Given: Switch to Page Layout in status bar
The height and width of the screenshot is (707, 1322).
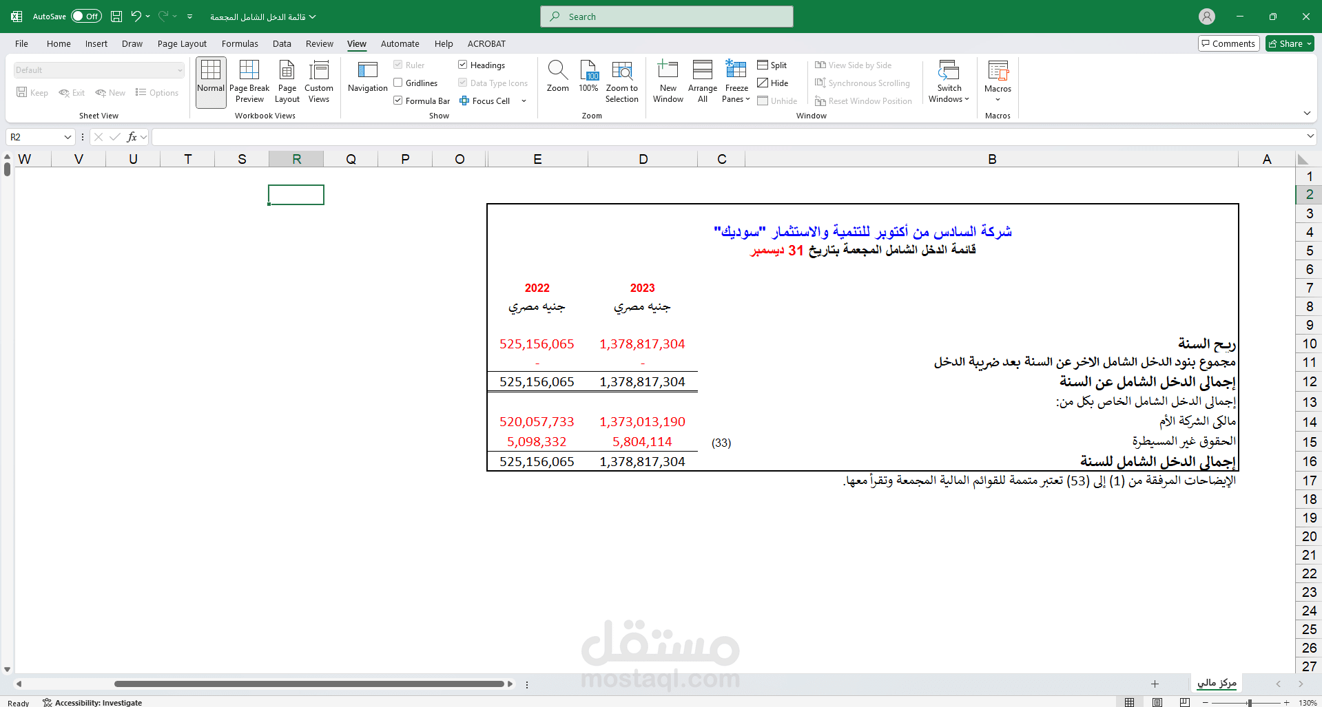Looking at the screenshot, I should coord(1157,702).
